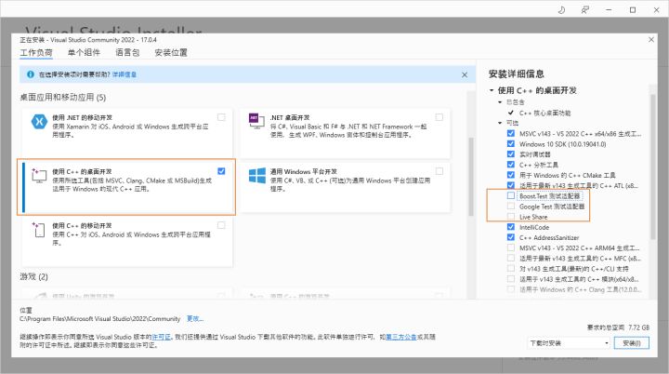Check the .NET desktop development workload checkbox
The height and width of the screenshot is (374, 669).
(x=439, y=117)
